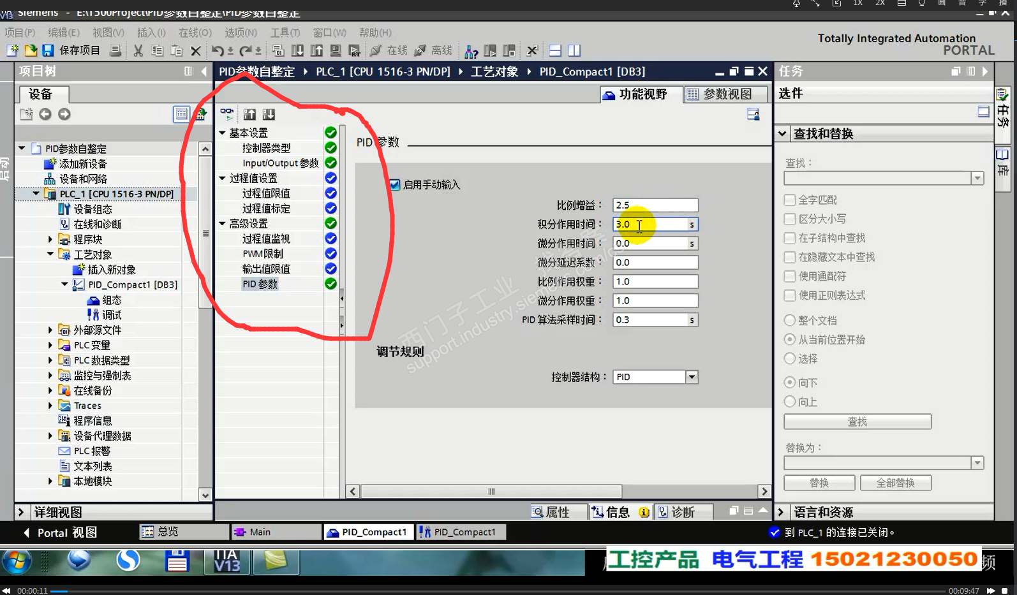Viewport: 1017px width, 595px height.
Task: Open the 替换为 replace text dropdown
Action: pyautogui.click(x=977, y=463)
